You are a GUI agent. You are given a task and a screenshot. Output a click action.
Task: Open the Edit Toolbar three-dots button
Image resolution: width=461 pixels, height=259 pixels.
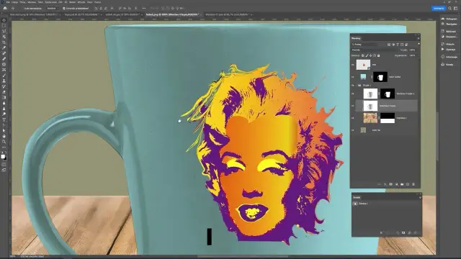coord(4,147)
